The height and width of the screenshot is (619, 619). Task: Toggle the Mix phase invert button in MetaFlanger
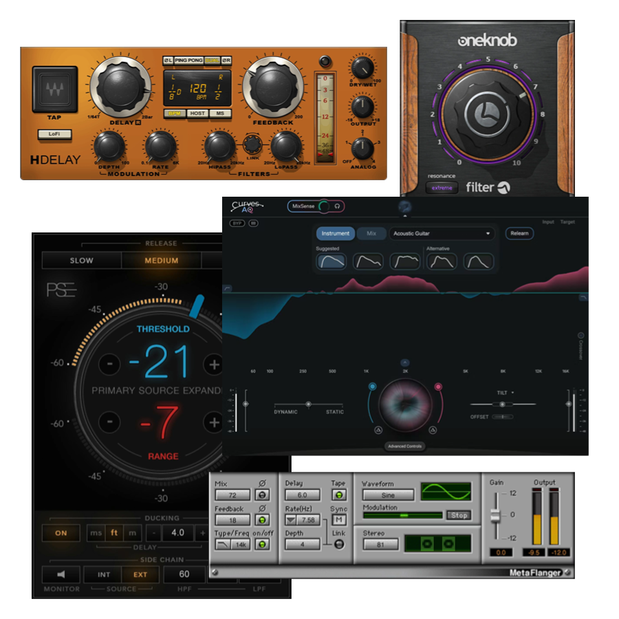pos(262,495)
